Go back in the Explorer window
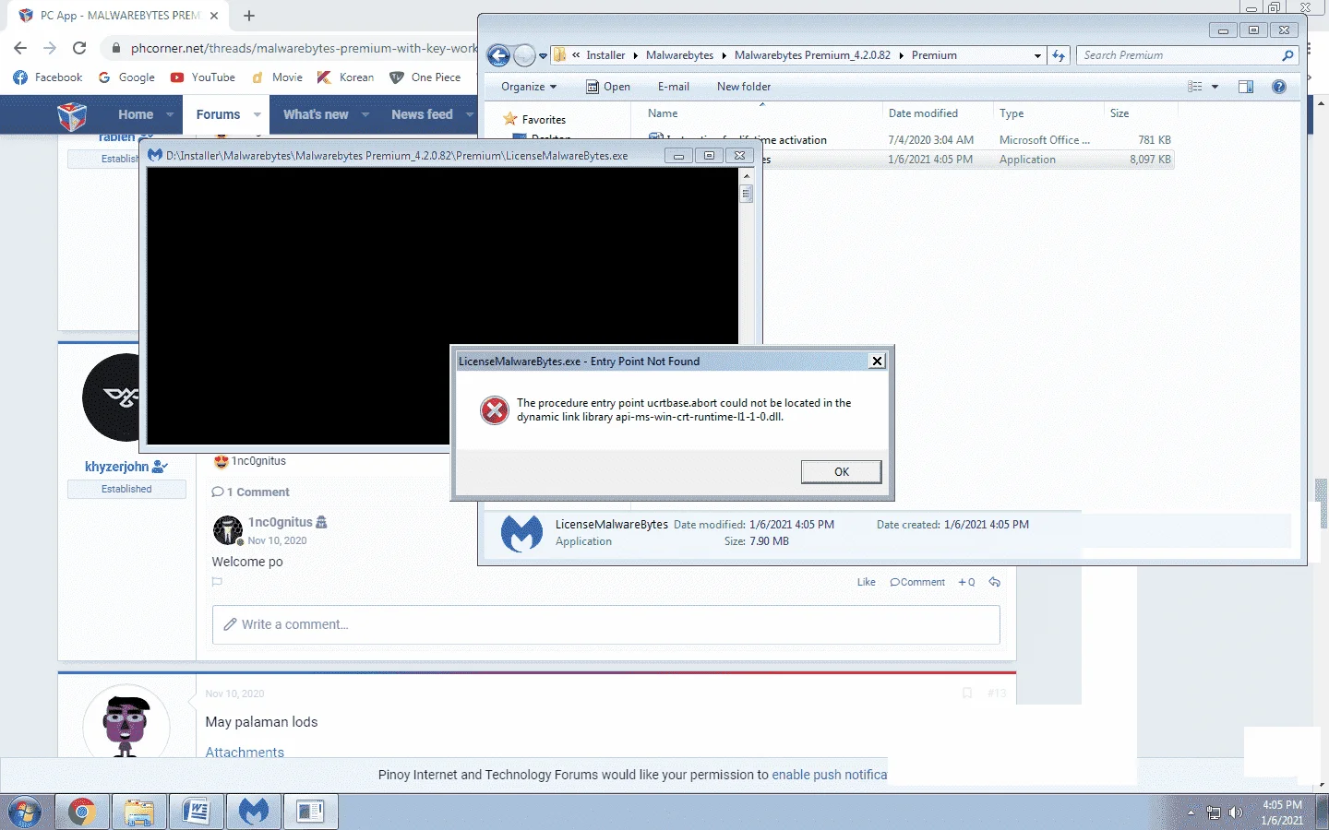The image size is (1329, 830). click(498, 55)
